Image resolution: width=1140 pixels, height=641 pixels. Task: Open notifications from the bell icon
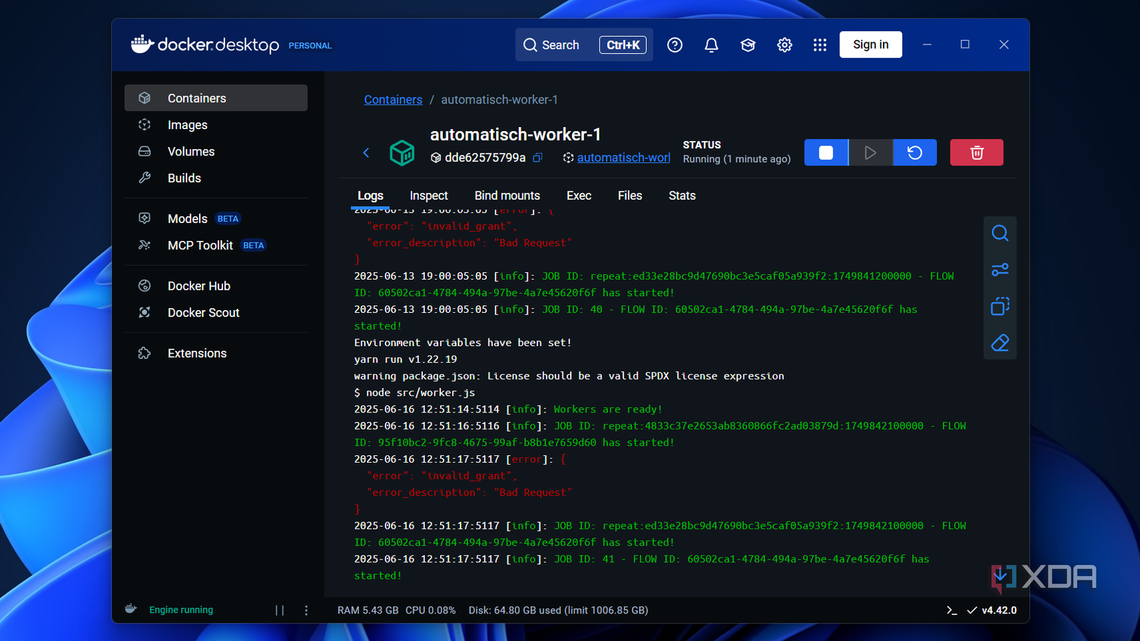pos(711,44)
